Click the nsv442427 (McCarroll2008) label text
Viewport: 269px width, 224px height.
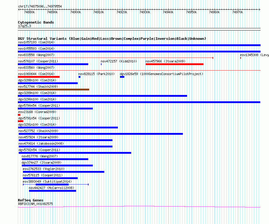click(x=51, y=188)
